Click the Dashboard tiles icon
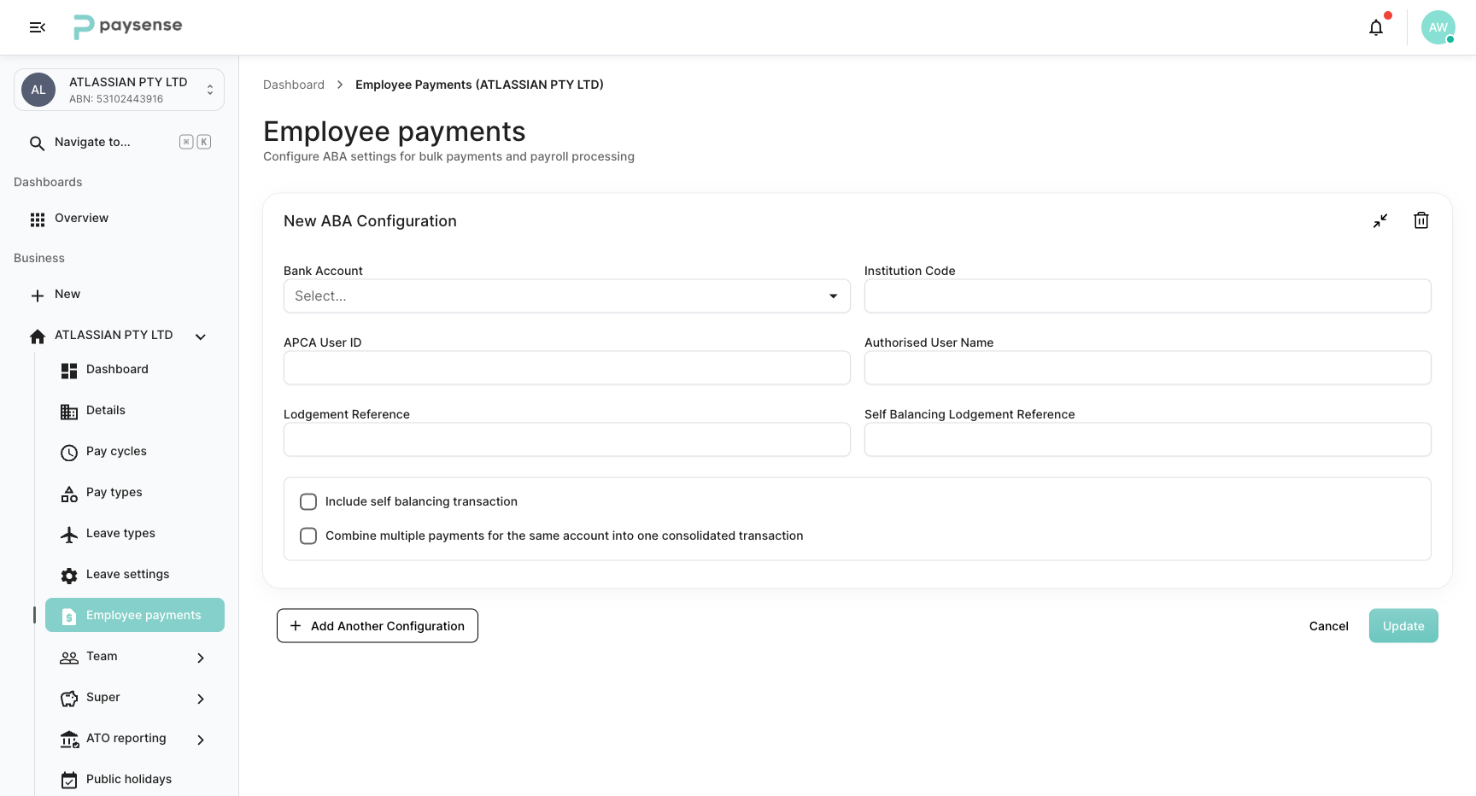 click(x=69, y=371)
